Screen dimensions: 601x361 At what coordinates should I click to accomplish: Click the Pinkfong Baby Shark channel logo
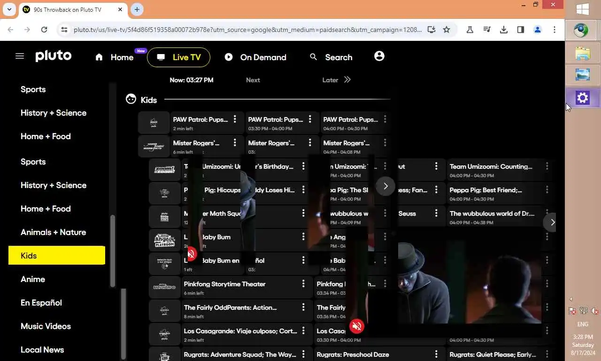(x=165, y=287)
